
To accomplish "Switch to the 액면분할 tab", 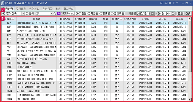I will click(x=34, y=9).
